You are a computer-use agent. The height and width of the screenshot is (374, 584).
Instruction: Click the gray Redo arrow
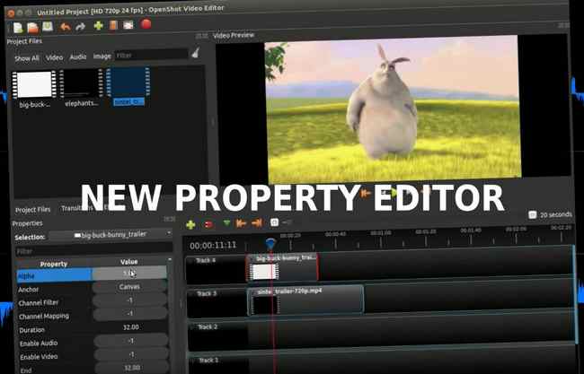(x=81, y=26)
